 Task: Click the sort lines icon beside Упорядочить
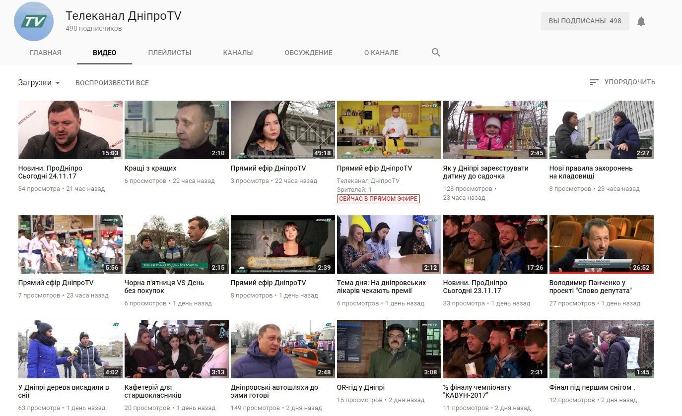(594, 82)
